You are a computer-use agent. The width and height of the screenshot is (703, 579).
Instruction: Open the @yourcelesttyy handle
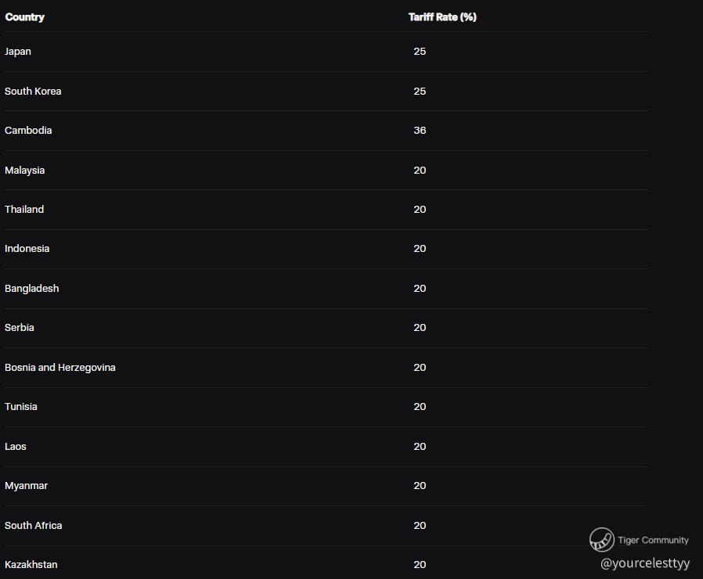[645, 563]
